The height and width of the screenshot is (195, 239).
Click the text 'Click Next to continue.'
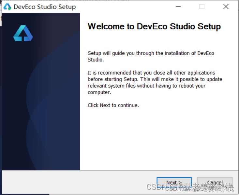(x=113, y=105)
